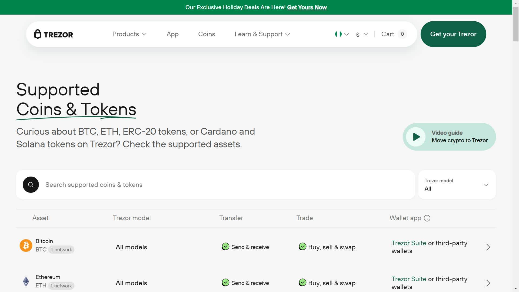Image resolution: width=519 pixels, height=292 pixels.
Task: Open the Ethereum row details arrow
Action: (x=488, y=283)
